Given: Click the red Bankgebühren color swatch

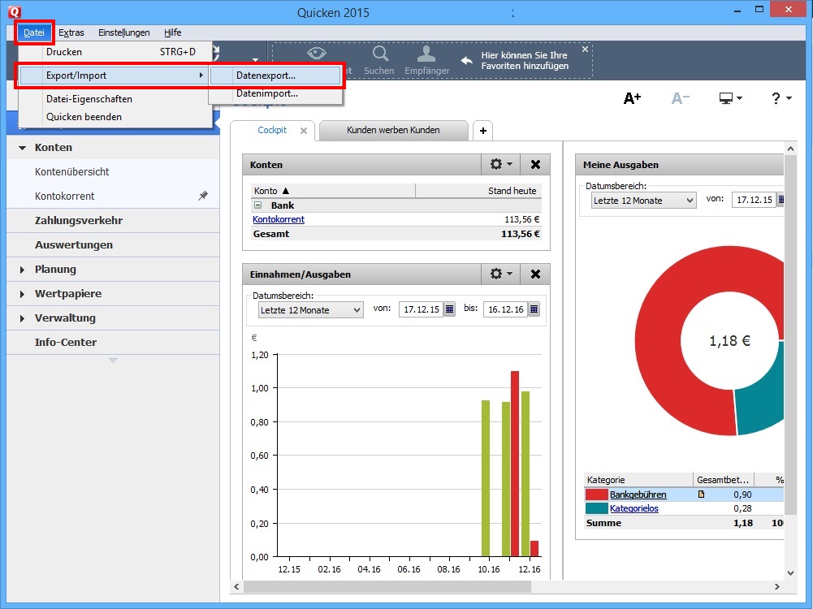Looking at the screenshot, I should (596, 495).
